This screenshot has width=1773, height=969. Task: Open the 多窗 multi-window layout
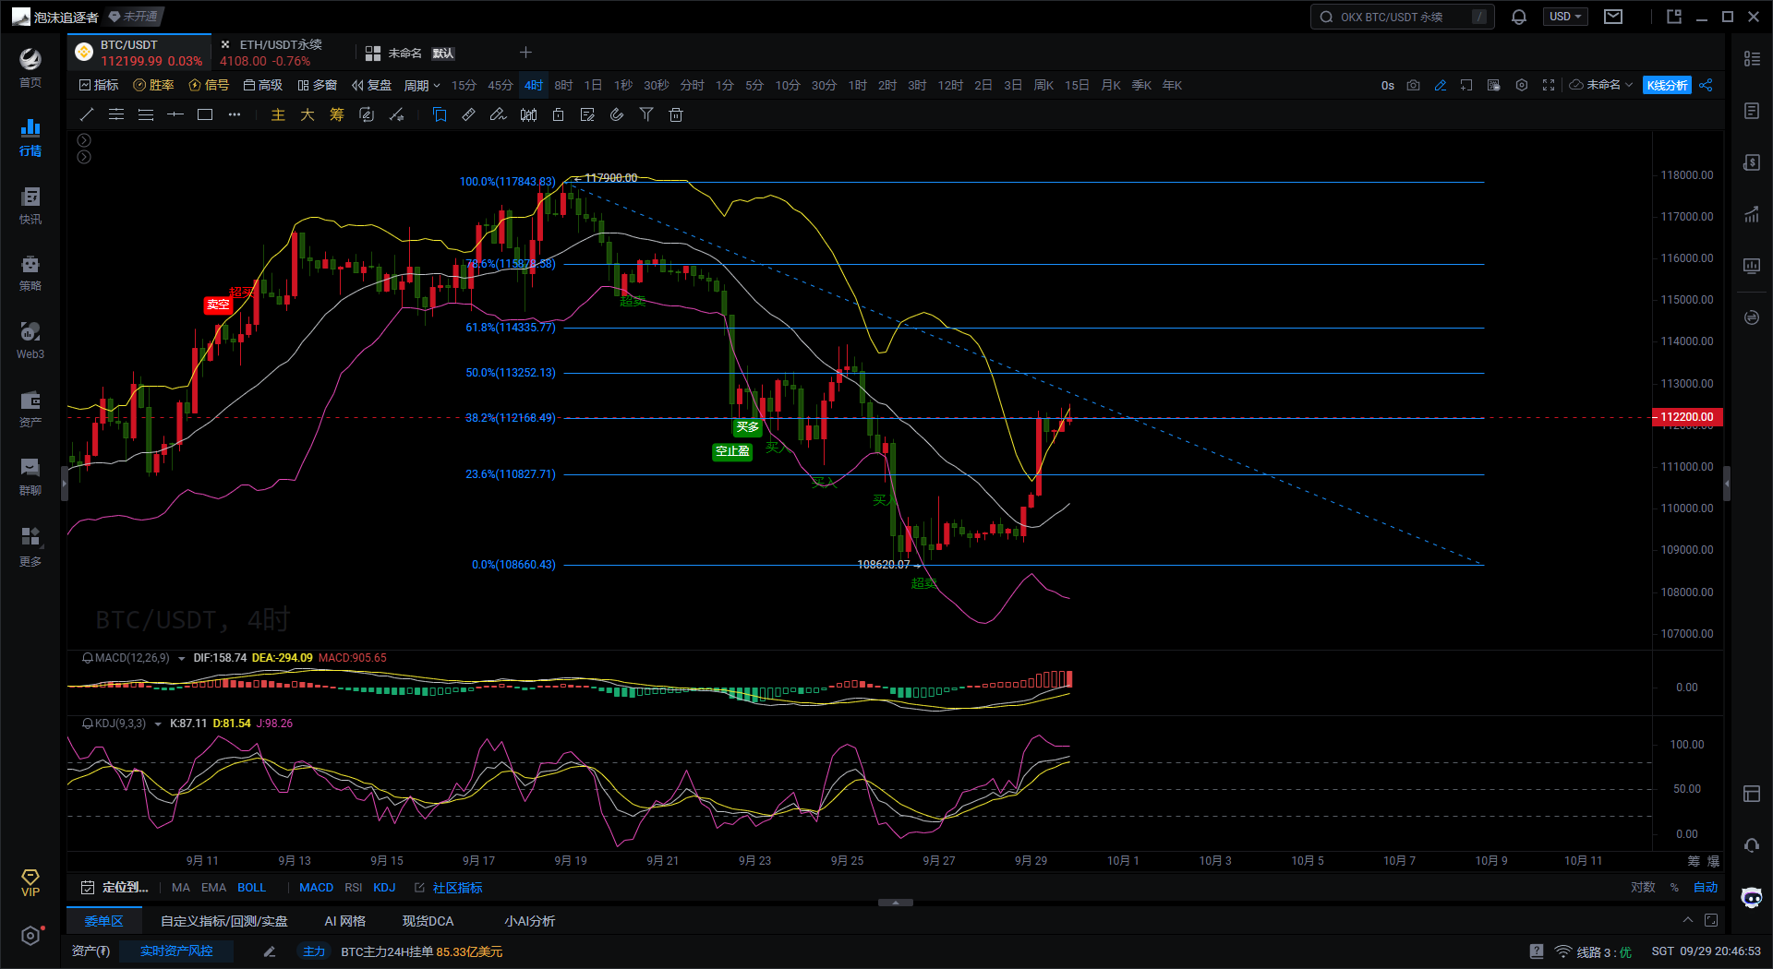point(318,85)
